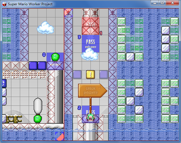Select the snowy wooden fence

tap(14, 119)
